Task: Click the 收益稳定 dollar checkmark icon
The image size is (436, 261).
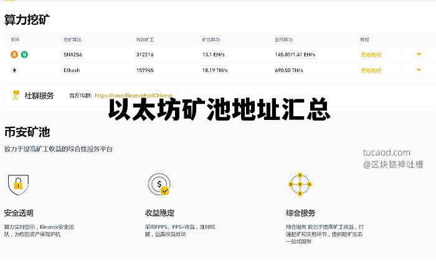Action: (159, 184)
